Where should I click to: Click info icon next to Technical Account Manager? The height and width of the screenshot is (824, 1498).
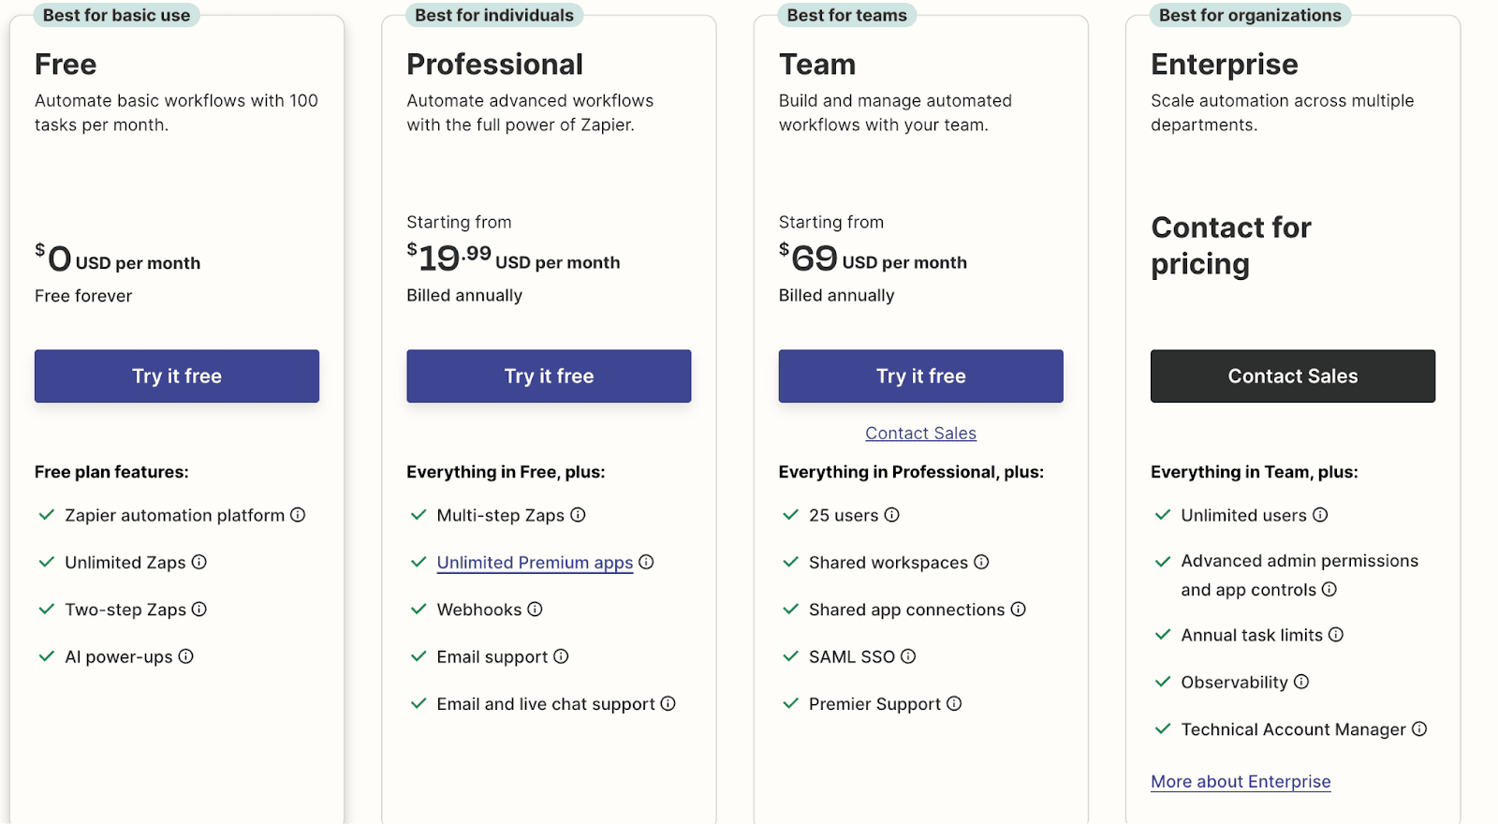1419,729
